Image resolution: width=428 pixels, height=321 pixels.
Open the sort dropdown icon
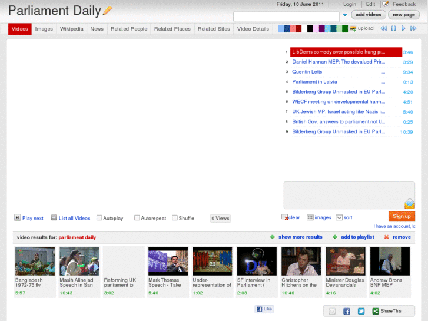click(339, 217)
